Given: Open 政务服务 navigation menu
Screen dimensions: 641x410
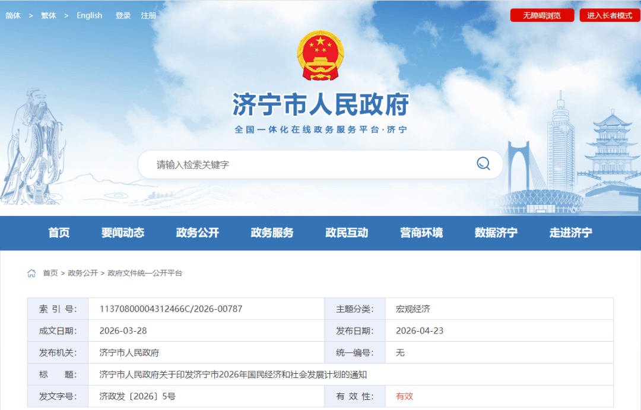Looking at the screenshot, I should pos(272,233).
